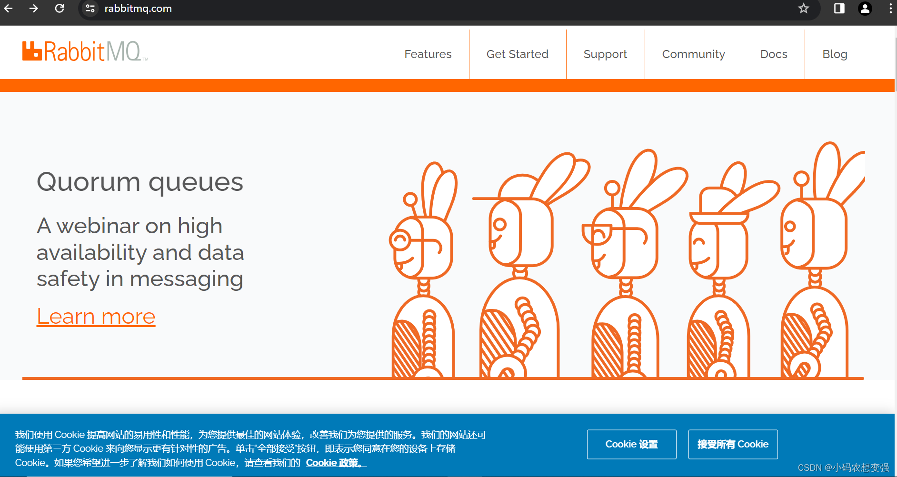Screen dimensions: 897x477
Task: Open the browser side panel icon
Action: coord(839,8)
